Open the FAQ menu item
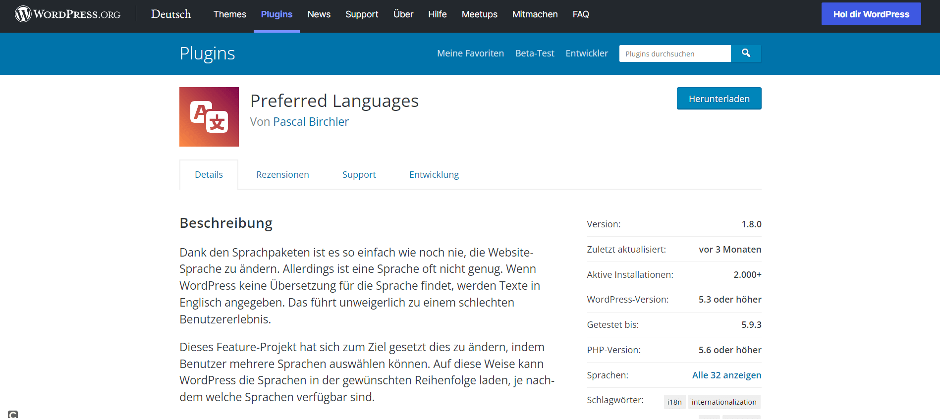The height and width of the screenshot is (419, 940). click(581, 14)
